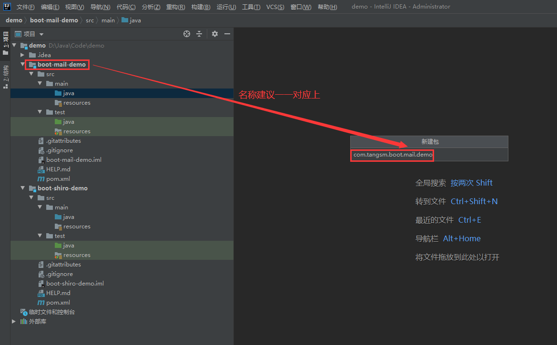Image resolution: width=557 pixels, height=345 pixels.
Task: Click the boot-mail-demo breadcrumb
Action: point(54,20)
